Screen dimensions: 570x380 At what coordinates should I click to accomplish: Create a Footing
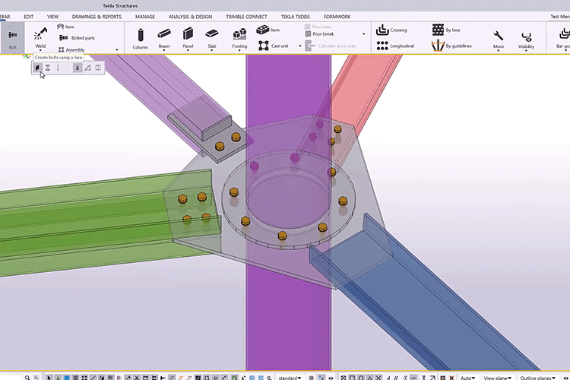(239, 39)
